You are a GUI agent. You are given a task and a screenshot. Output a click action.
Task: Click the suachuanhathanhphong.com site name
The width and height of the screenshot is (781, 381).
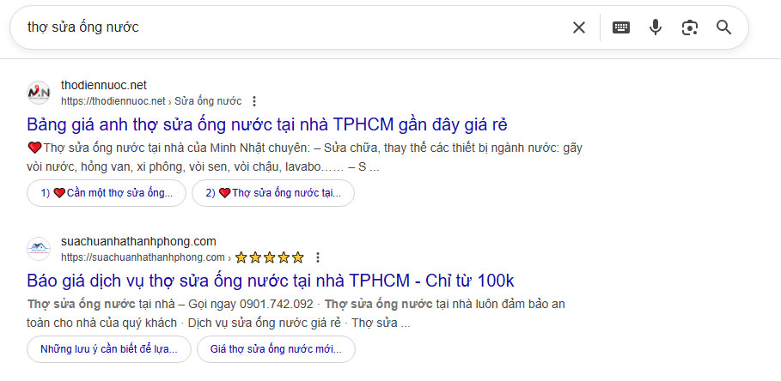[x=138, y=242]
